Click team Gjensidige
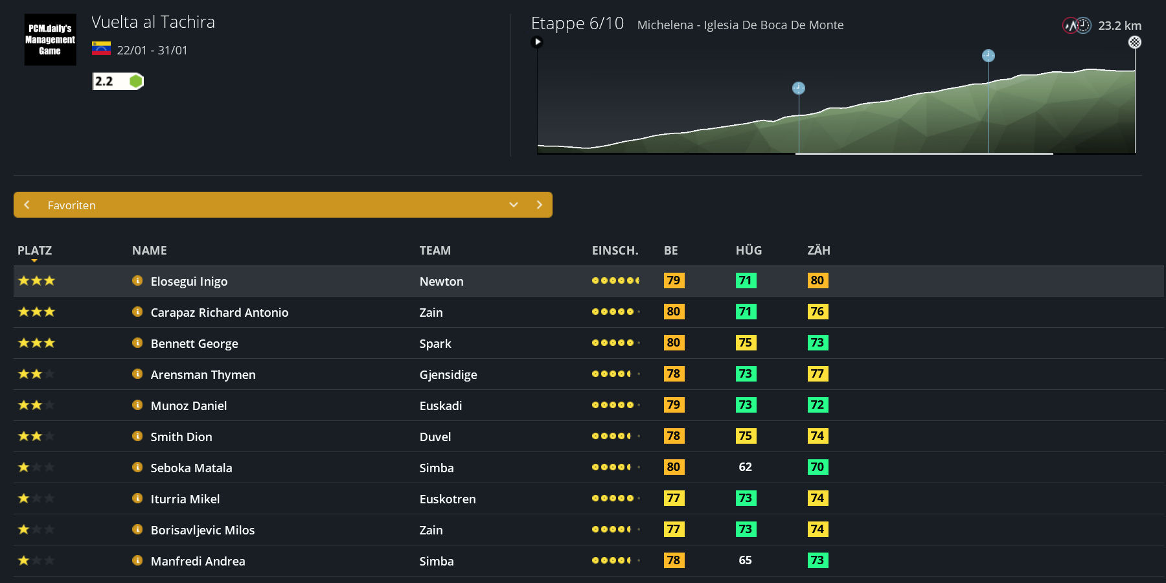 (x=448, y=374)
